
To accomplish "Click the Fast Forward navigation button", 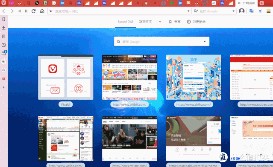I will 26,11.
